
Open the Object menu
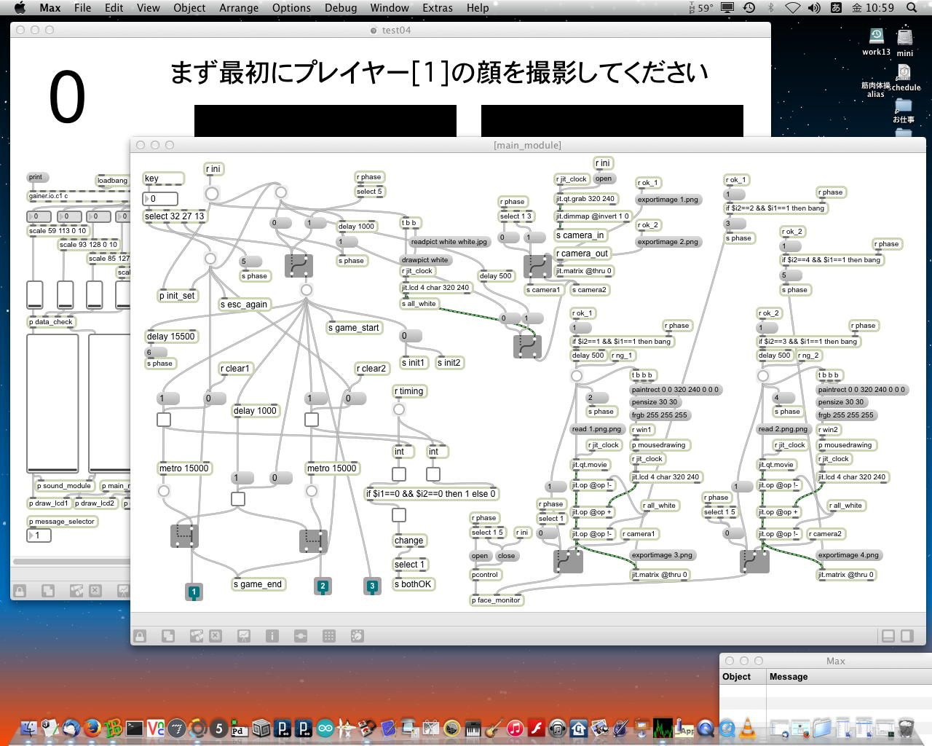(189, 7)
